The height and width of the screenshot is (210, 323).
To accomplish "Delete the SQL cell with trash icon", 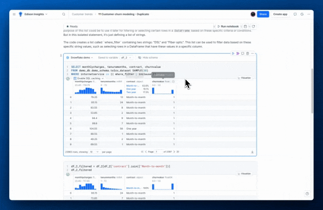I will coord(247,53).
